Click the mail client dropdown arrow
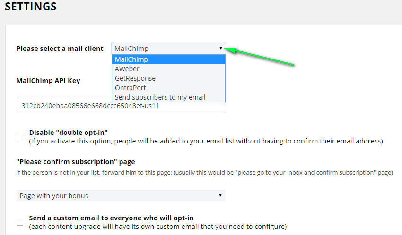This screenshot has height=235, width=402. pos(220,48)
